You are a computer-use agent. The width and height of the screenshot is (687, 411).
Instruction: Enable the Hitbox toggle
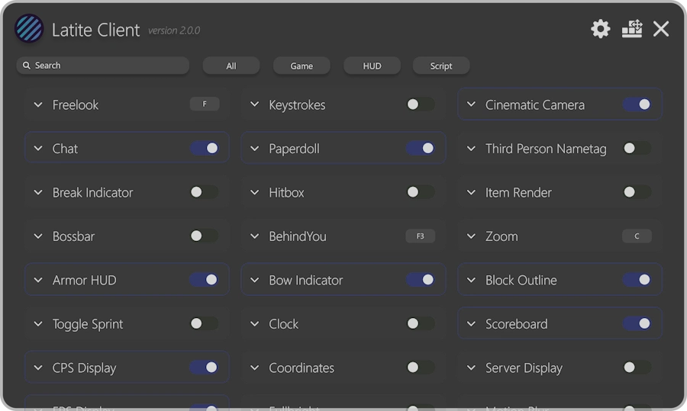[x=420, y=191]
